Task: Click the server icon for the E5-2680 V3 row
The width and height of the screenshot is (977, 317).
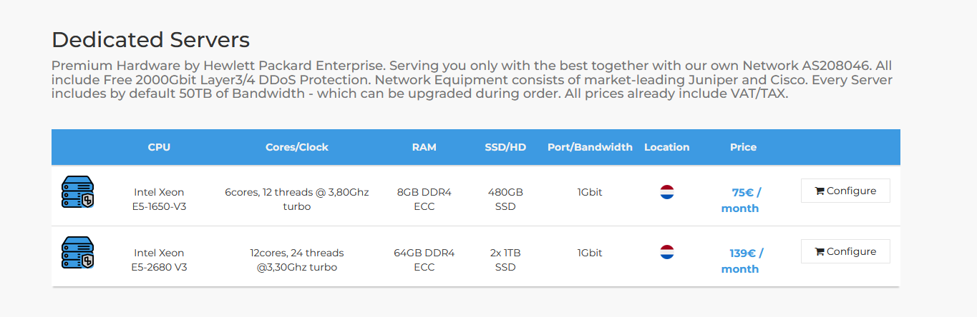Action: coord(78,253)
